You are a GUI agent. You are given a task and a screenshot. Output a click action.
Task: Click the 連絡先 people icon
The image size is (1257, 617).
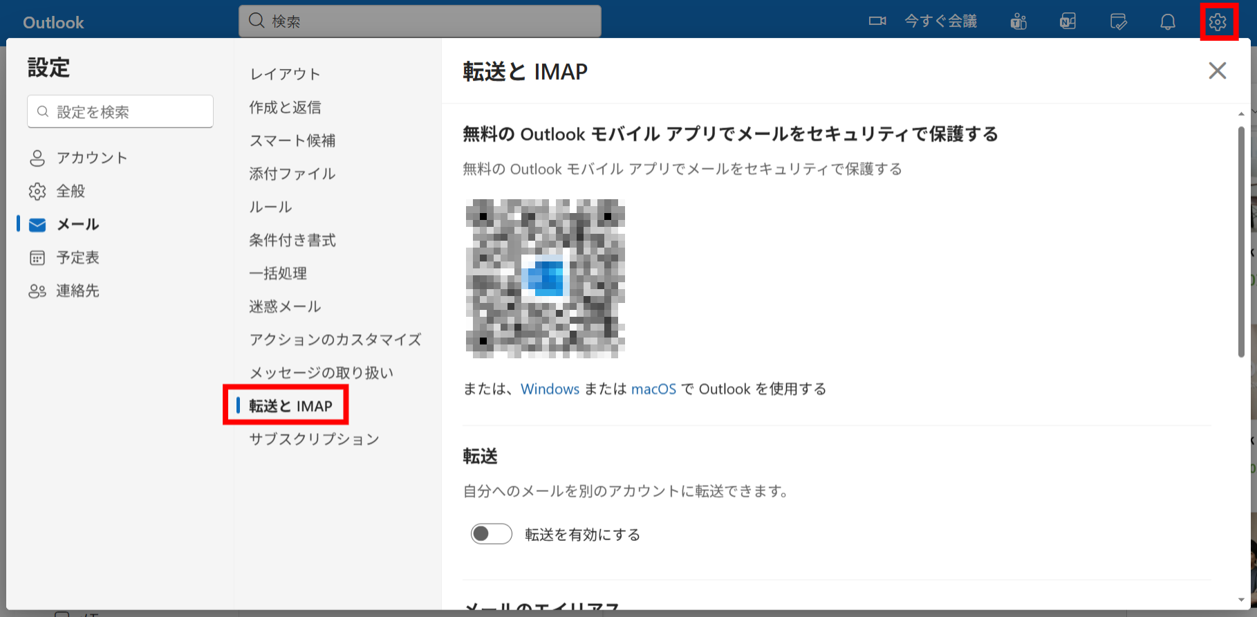37,291
